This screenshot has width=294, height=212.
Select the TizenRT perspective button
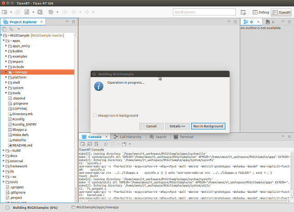click(x=281, y=12)
